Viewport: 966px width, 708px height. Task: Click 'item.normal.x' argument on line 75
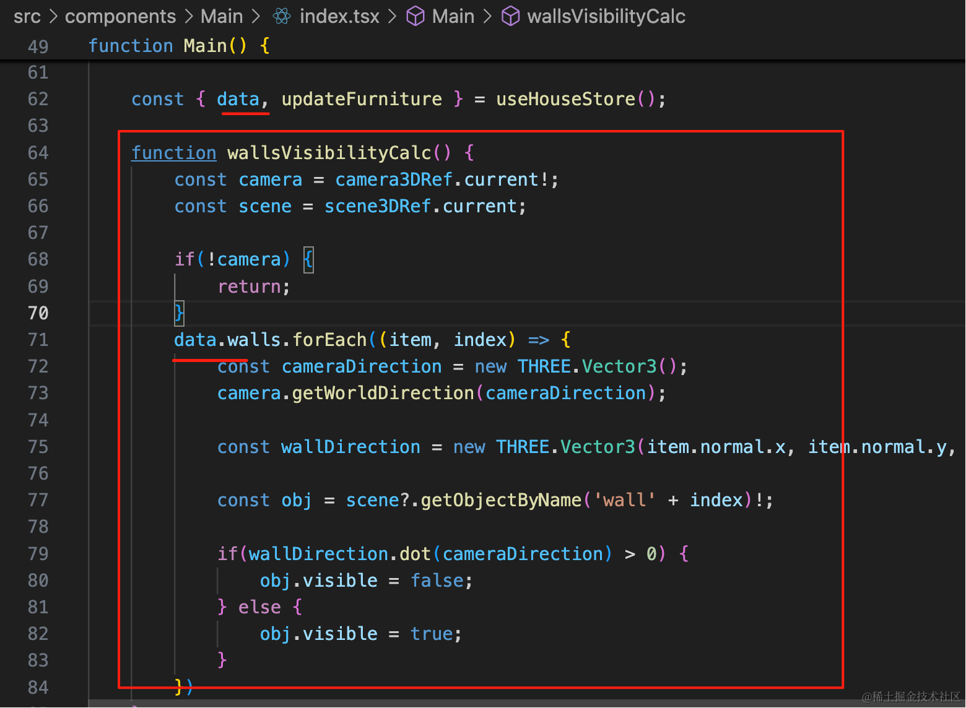click(716, 447)
